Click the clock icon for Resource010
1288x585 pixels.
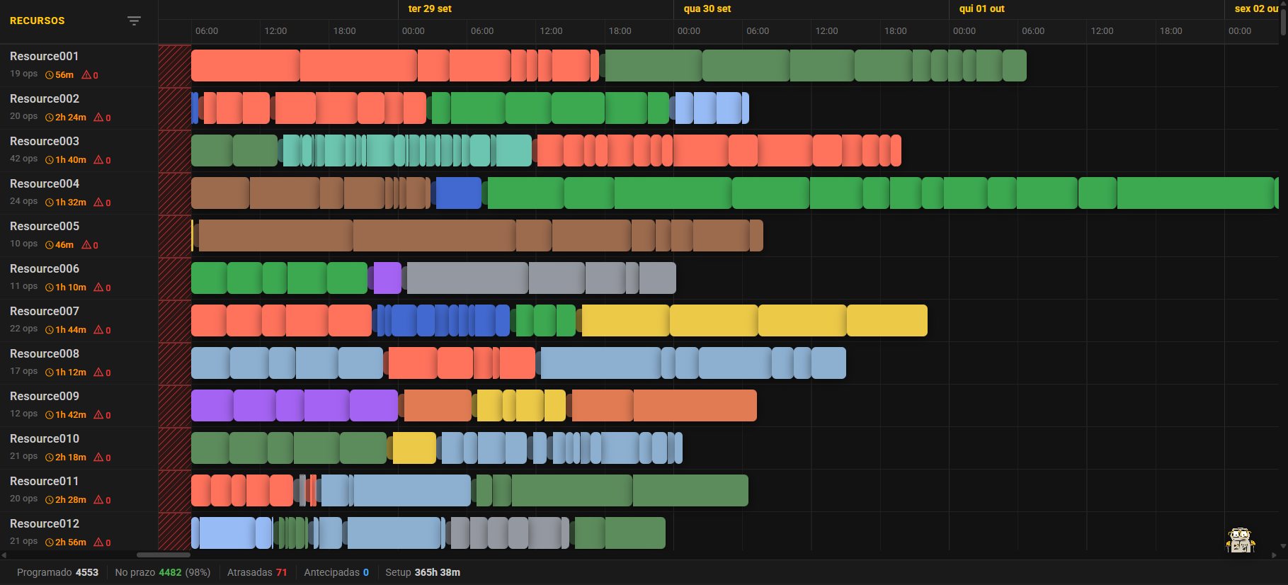[x=50, y=458]
